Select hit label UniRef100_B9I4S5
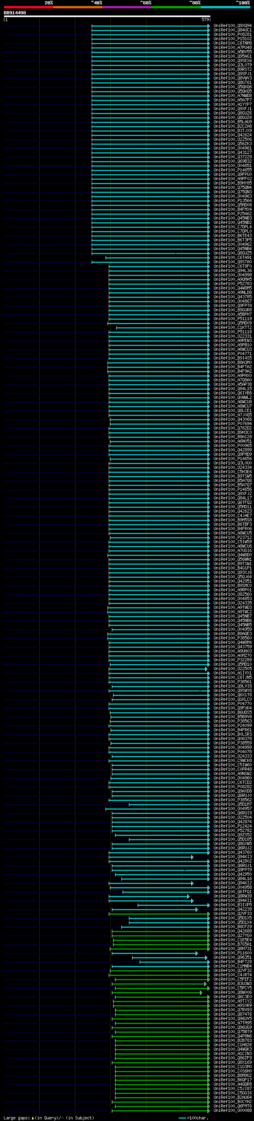The image size is (254, 1121). pos(233,358)
